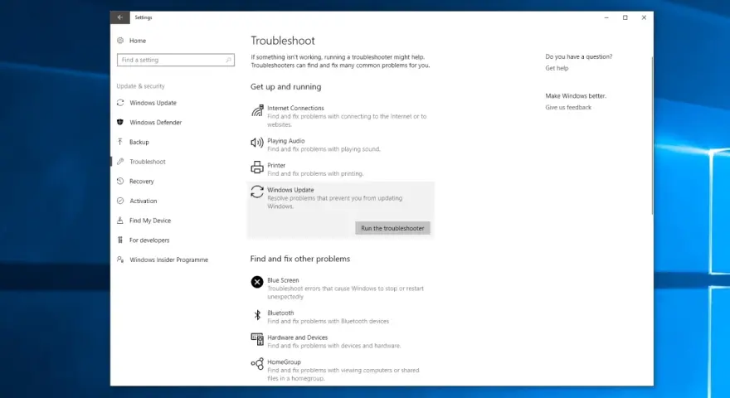Click the Make Windows better text
730x398 pixels.
576,96
